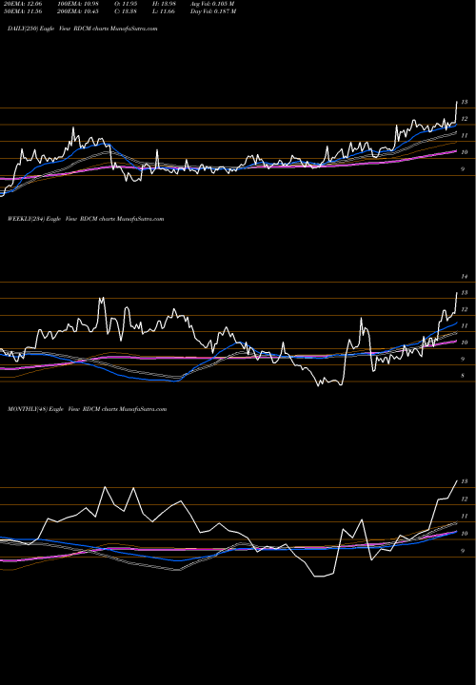Click the DAILY(250) Eagle View chart title
Image resolution: width=476 pixels, height=685 pixels.
[x=82, y=29]
